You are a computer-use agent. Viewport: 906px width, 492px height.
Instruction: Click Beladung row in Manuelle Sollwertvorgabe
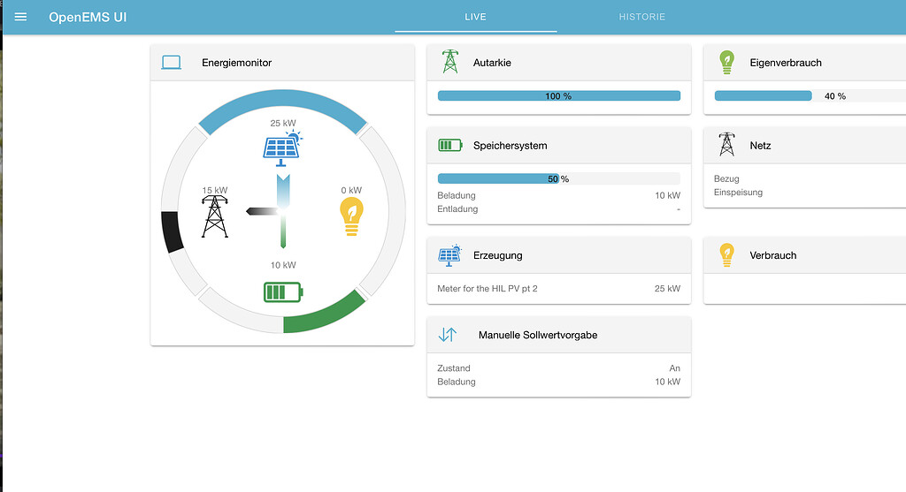(559, 382)
